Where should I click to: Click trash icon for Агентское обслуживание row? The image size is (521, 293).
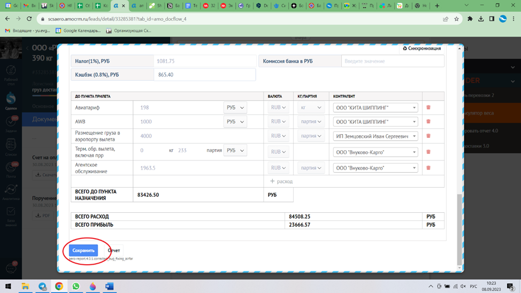click(x=428, y=168)
